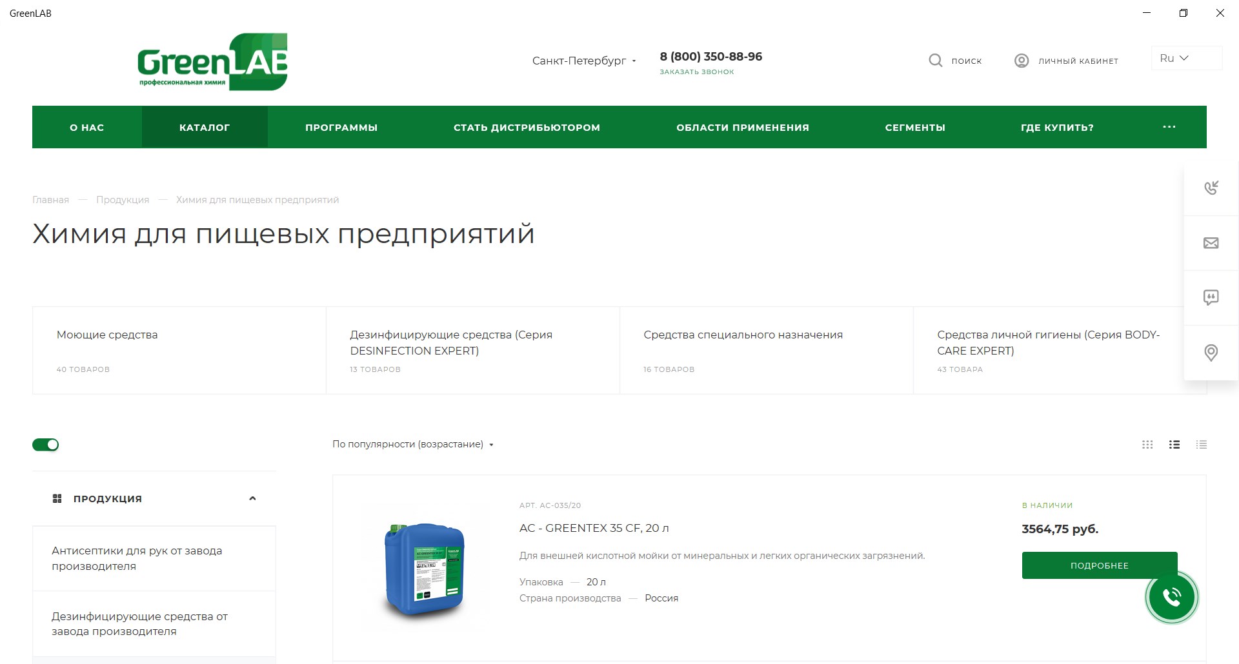Open the envelope message icon in side panel
Screen dimensions: 1239x664
1211,243
